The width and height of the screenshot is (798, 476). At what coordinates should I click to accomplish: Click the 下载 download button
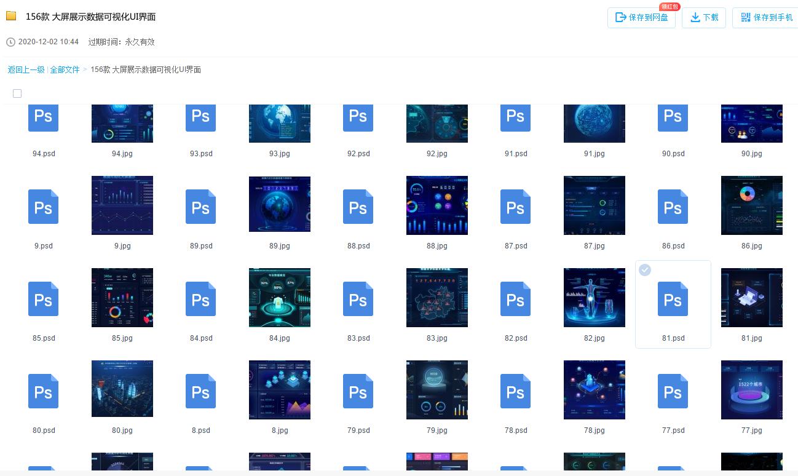pos(704,18)
